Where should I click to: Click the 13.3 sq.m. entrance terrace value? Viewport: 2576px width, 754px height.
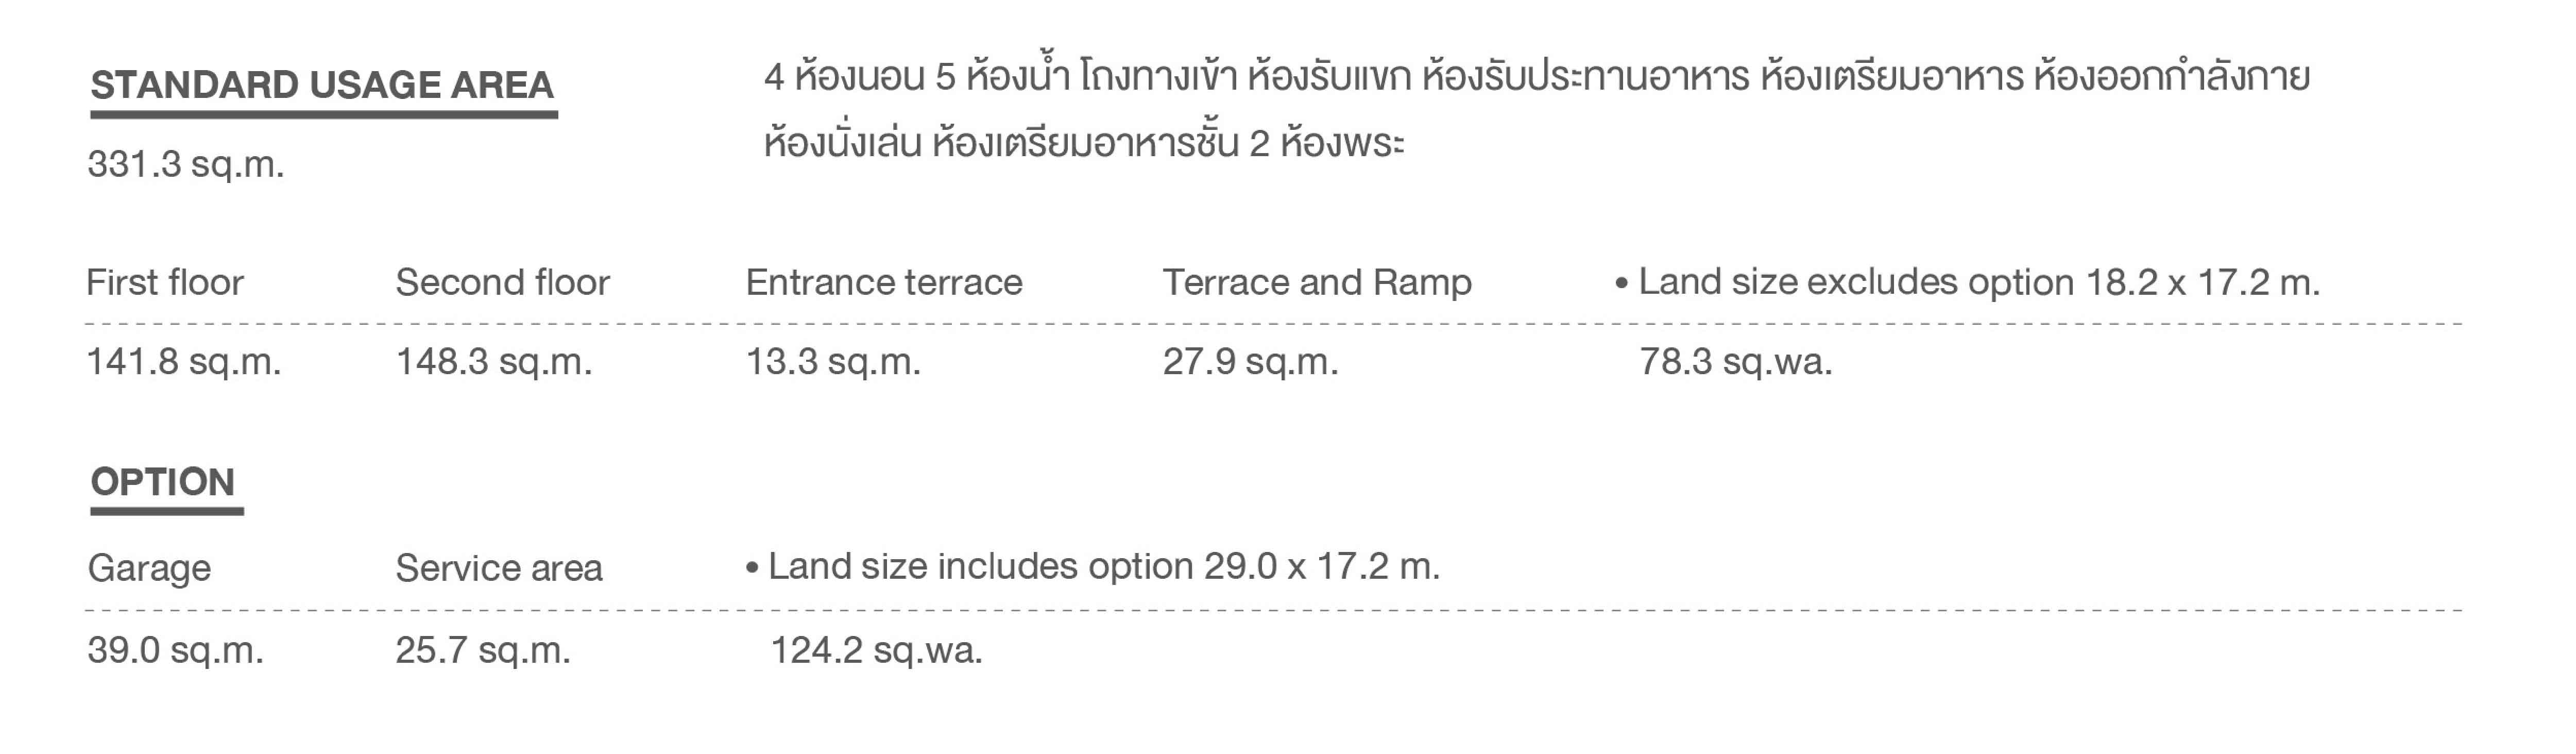click(833, 361)
